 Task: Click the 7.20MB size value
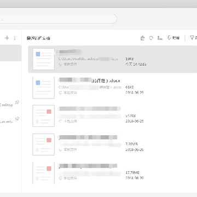(x=131, y=144)
